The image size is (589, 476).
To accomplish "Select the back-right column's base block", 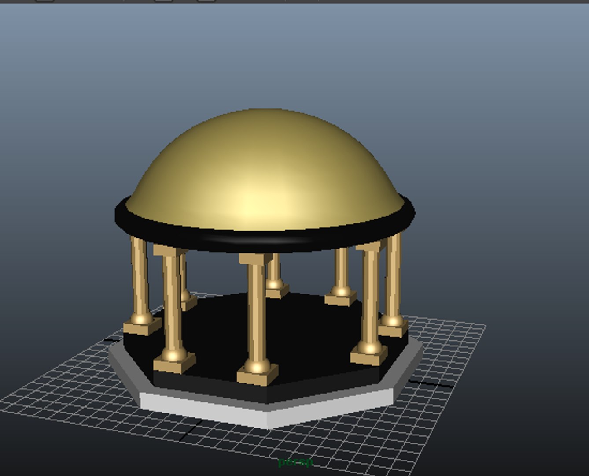I will [x=340, y=298].
